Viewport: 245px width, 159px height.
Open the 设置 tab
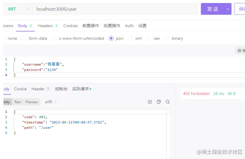[x=142, y=26]
